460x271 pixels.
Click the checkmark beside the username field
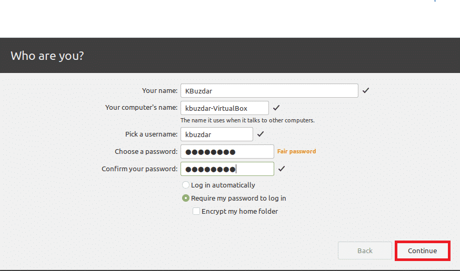tap(261, 134)
